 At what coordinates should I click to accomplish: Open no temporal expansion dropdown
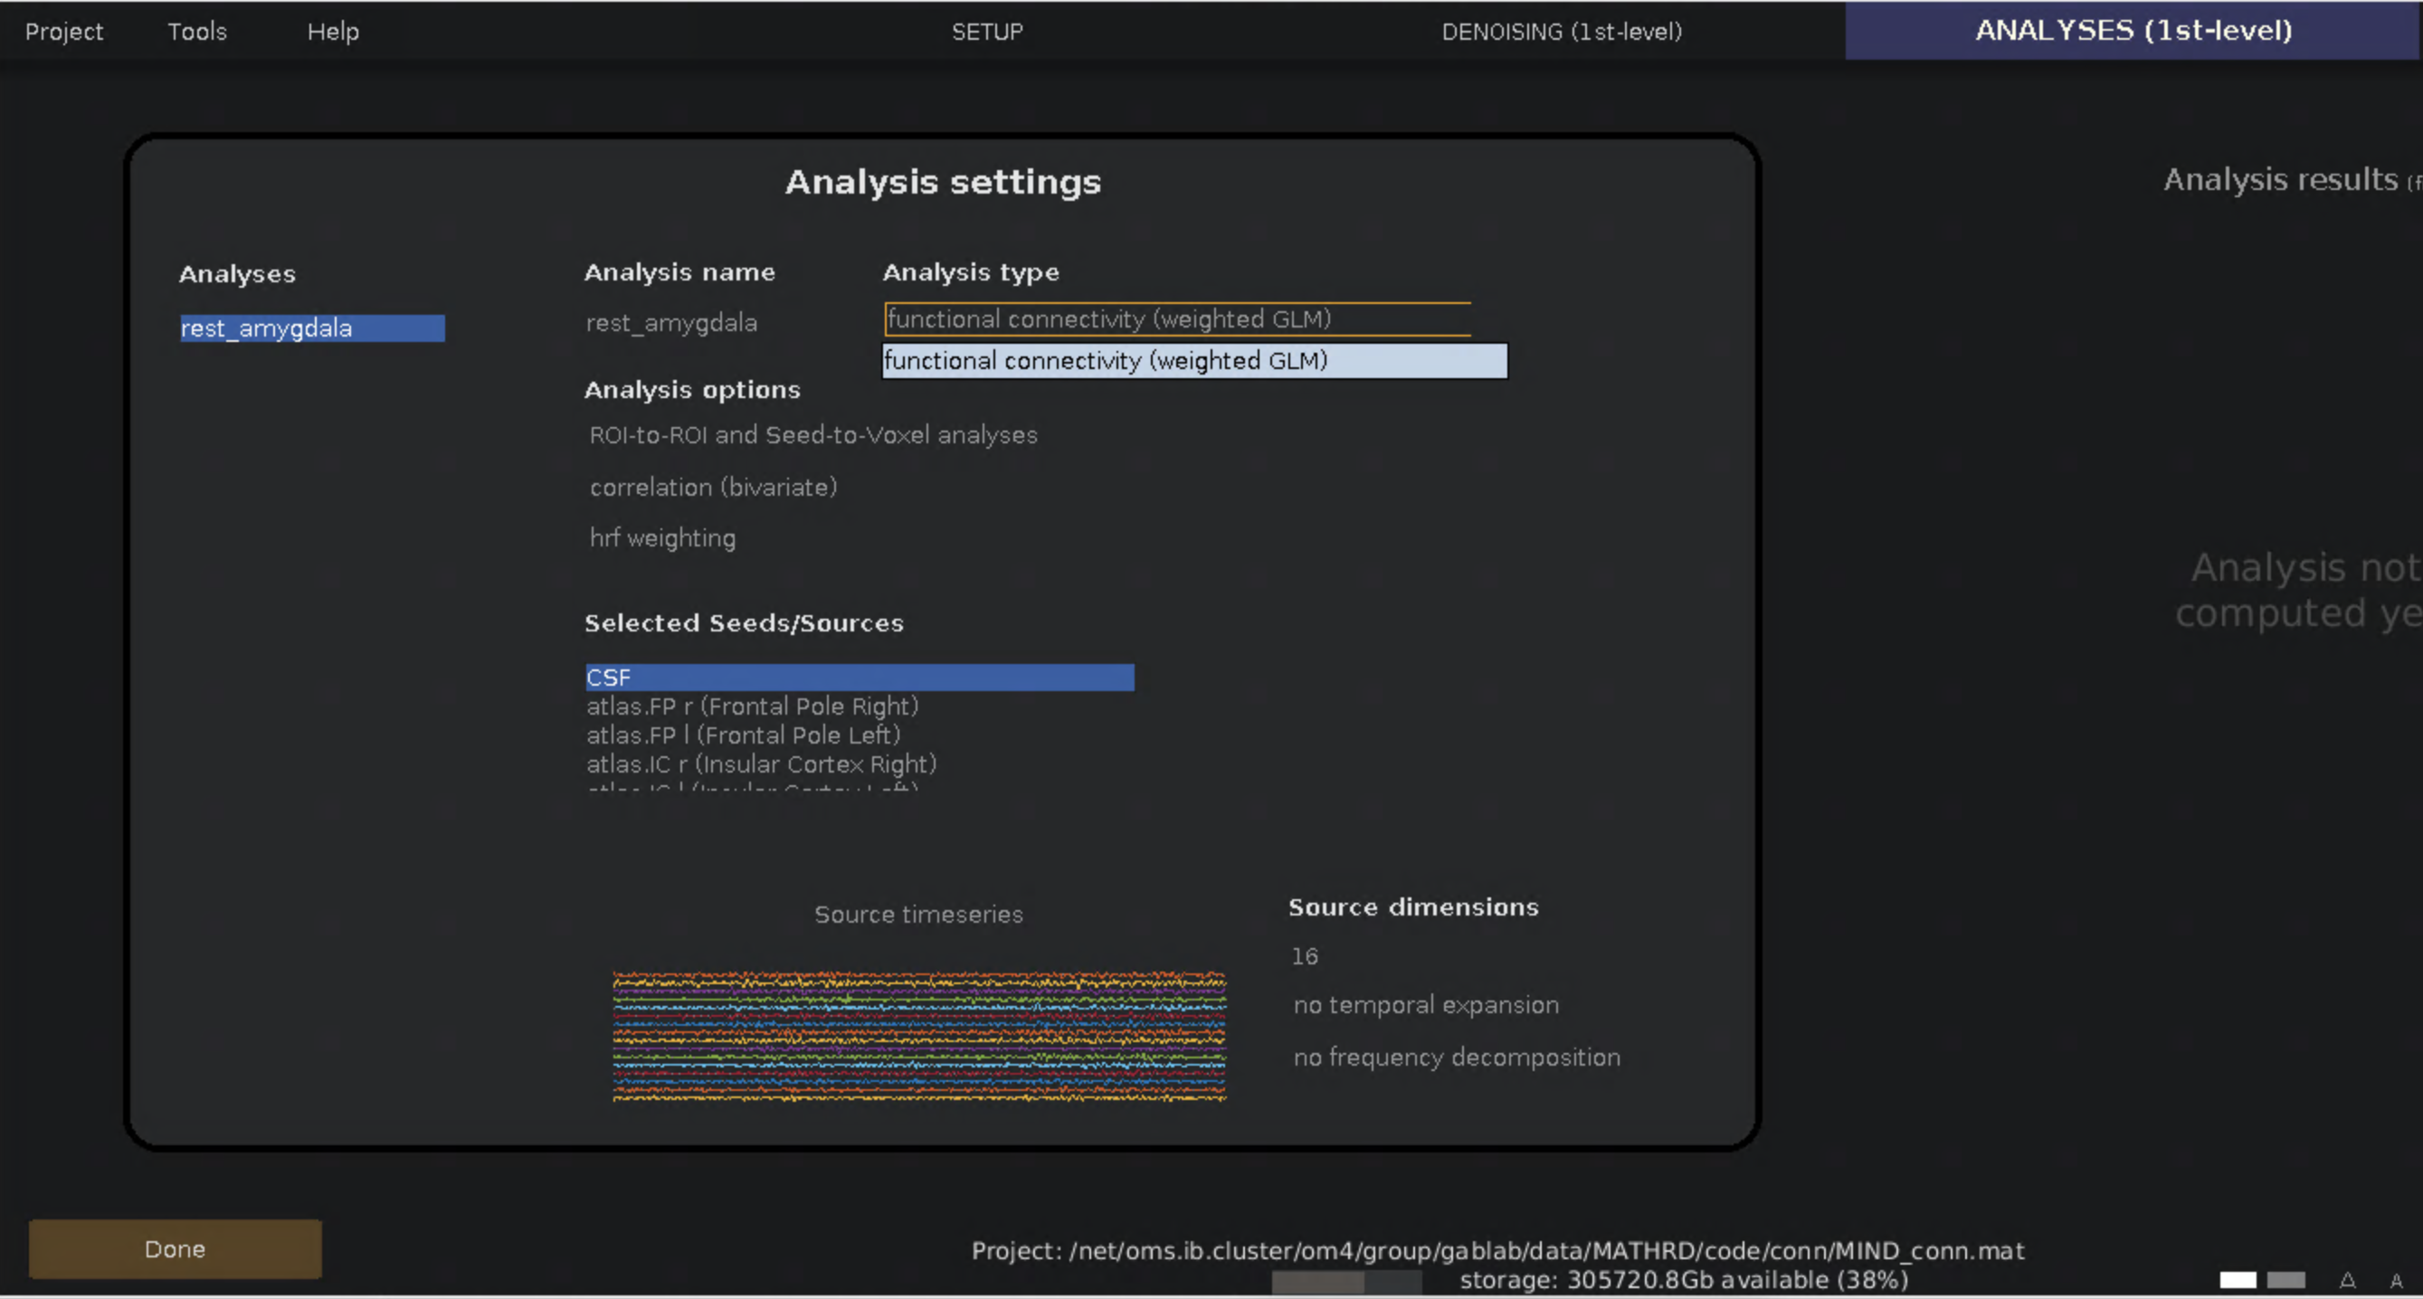[1425, 1006]
